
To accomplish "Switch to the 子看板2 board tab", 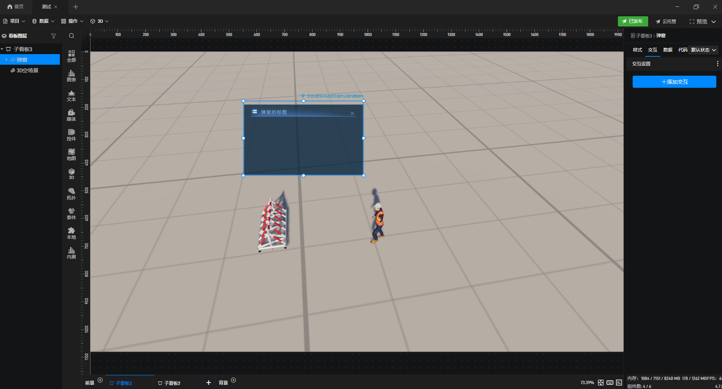I will [x=169, y=383].
